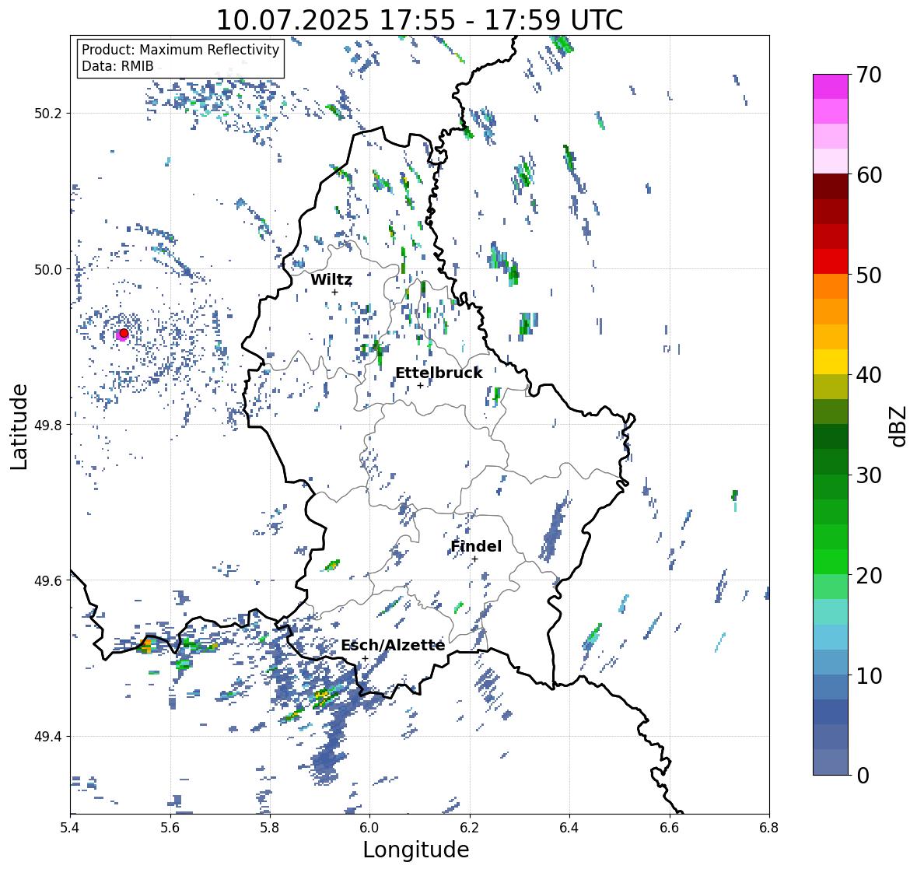Pick the orange colorbar swatch just below 50
Screen dimensions: 917x869
tap(831, 286)
